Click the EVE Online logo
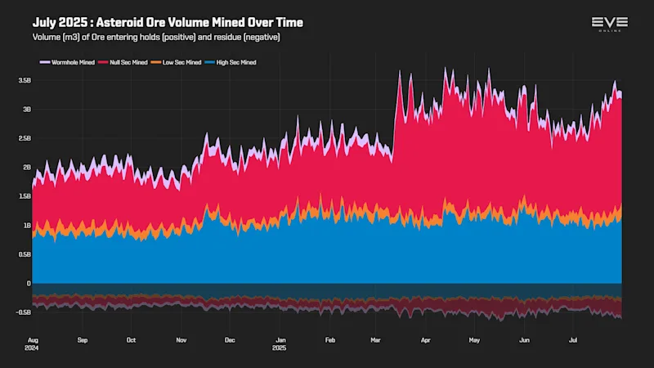The width and height of the screenshot is (654, 368). click(609, 24)
